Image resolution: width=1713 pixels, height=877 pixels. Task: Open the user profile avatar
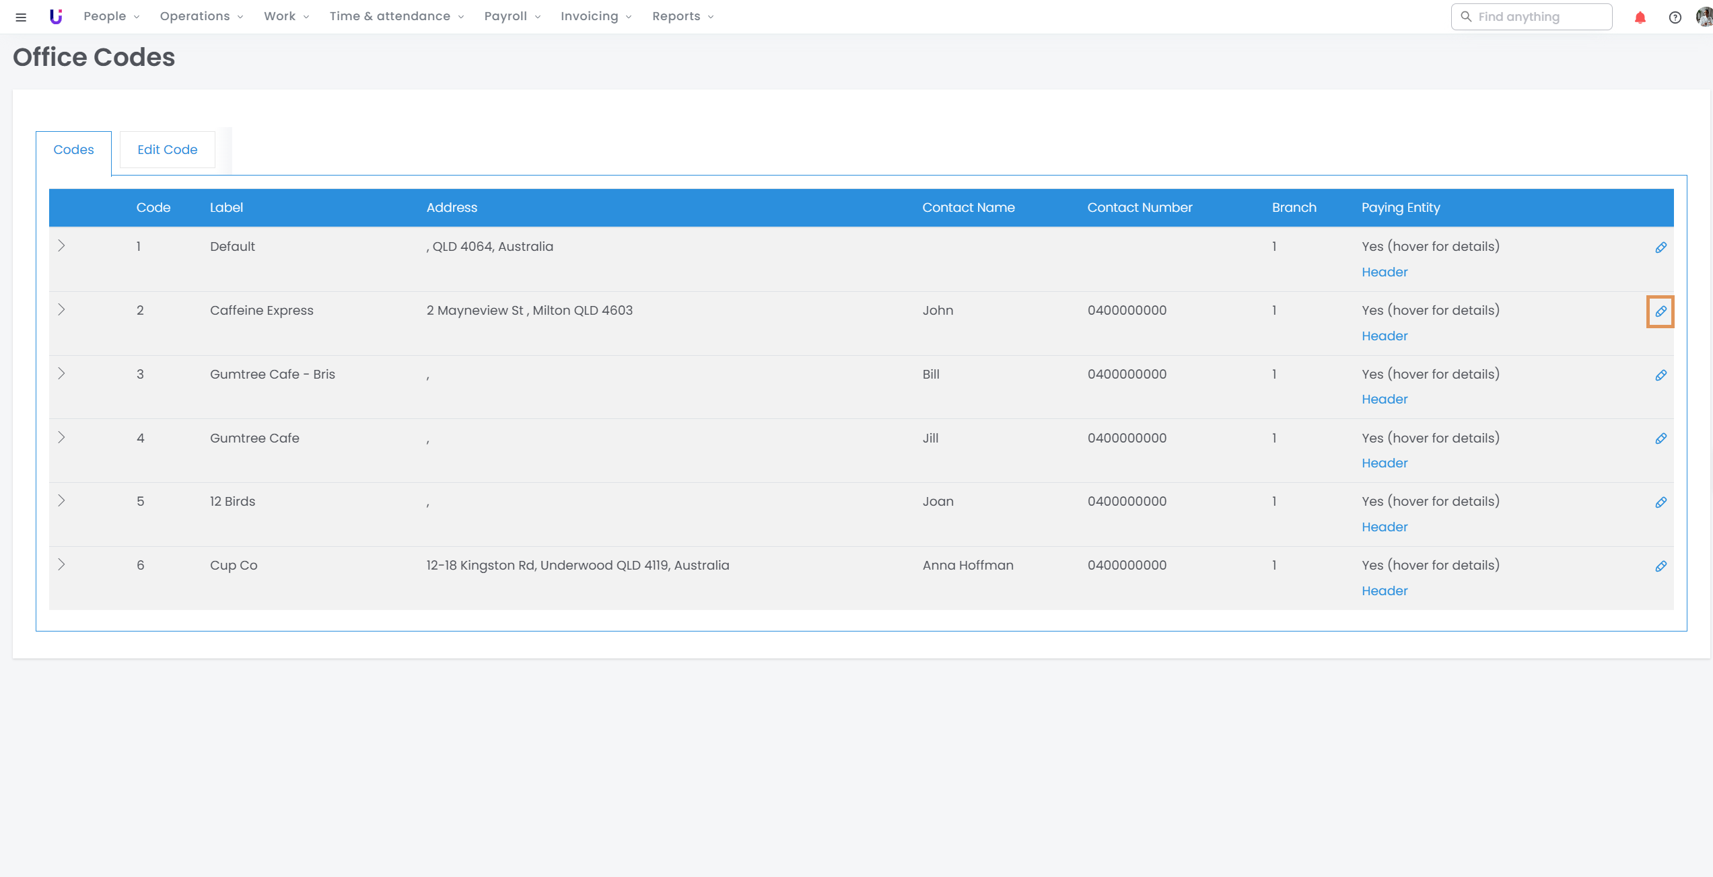coord(1704,17)
